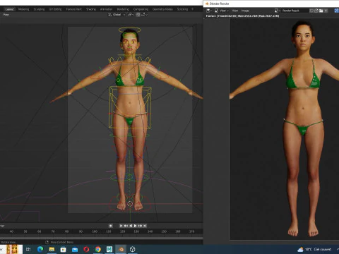Switch to Geometry Nodes workspace
The height and width of the screenshot is (254, 339).
click(162, 9)
